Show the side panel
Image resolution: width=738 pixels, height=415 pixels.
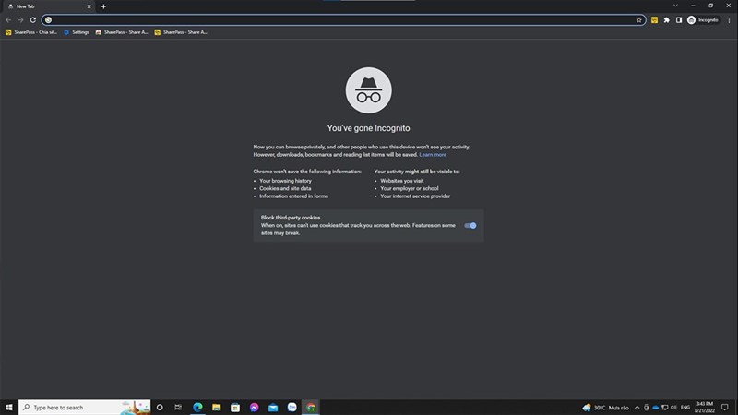[x=679, y=20]
